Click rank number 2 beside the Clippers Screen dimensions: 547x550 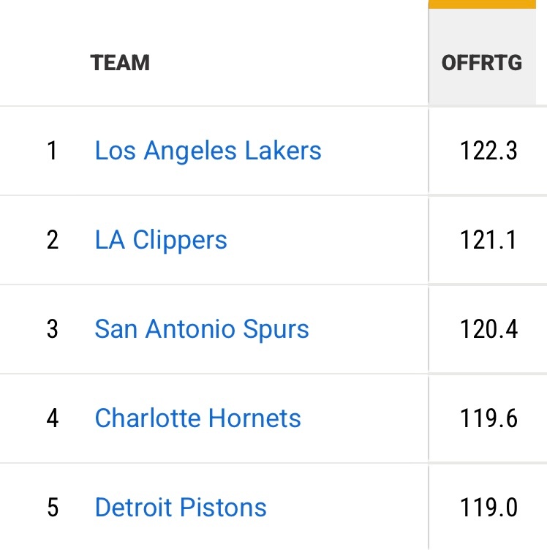[52, 240]
